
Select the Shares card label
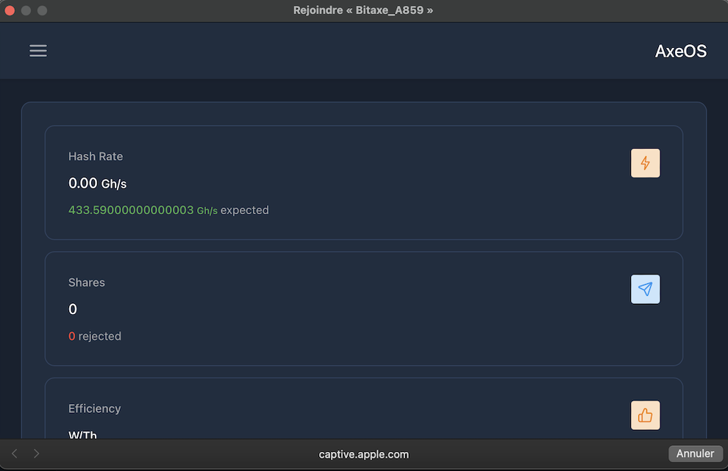(87, 283)
